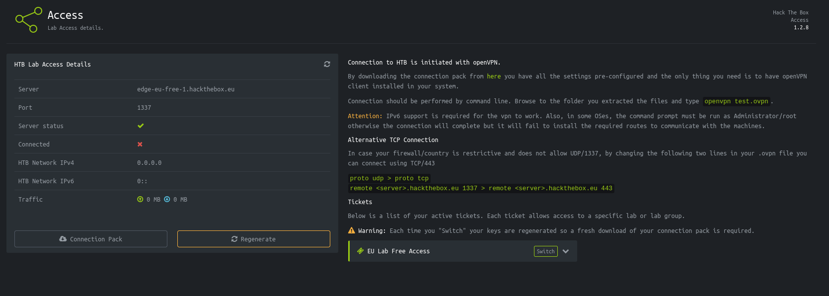
Task: Click the 'proto udp > proto tcp' code line
Action: click(389, 178)
